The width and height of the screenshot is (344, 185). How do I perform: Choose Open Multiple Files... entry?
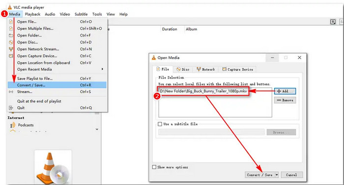coord(57,28)
